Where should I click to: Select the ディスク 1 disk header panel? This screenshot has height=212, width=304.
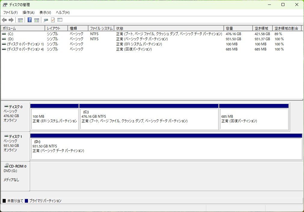click(x=15, y=147)
